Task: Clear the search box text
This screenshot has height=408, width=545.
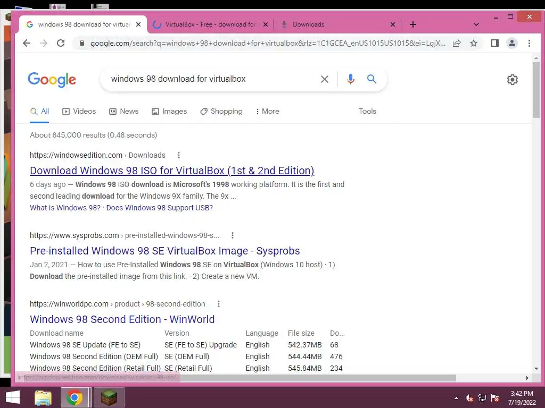Action: (x=324, y=79)
